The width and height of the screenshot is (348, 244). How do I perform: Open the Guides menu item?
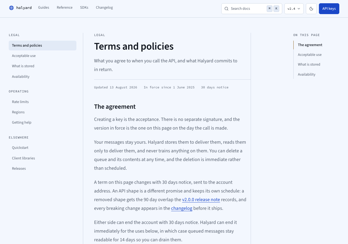pos(43,8)
